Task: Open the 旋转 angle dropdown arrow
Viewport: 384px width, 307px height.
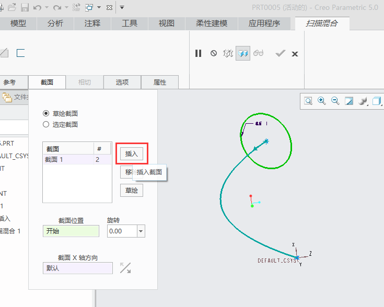Action: (x=141, y=231)
